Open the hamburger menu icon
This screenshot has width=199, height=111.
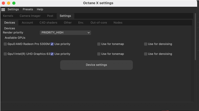[x=3, y=9]
